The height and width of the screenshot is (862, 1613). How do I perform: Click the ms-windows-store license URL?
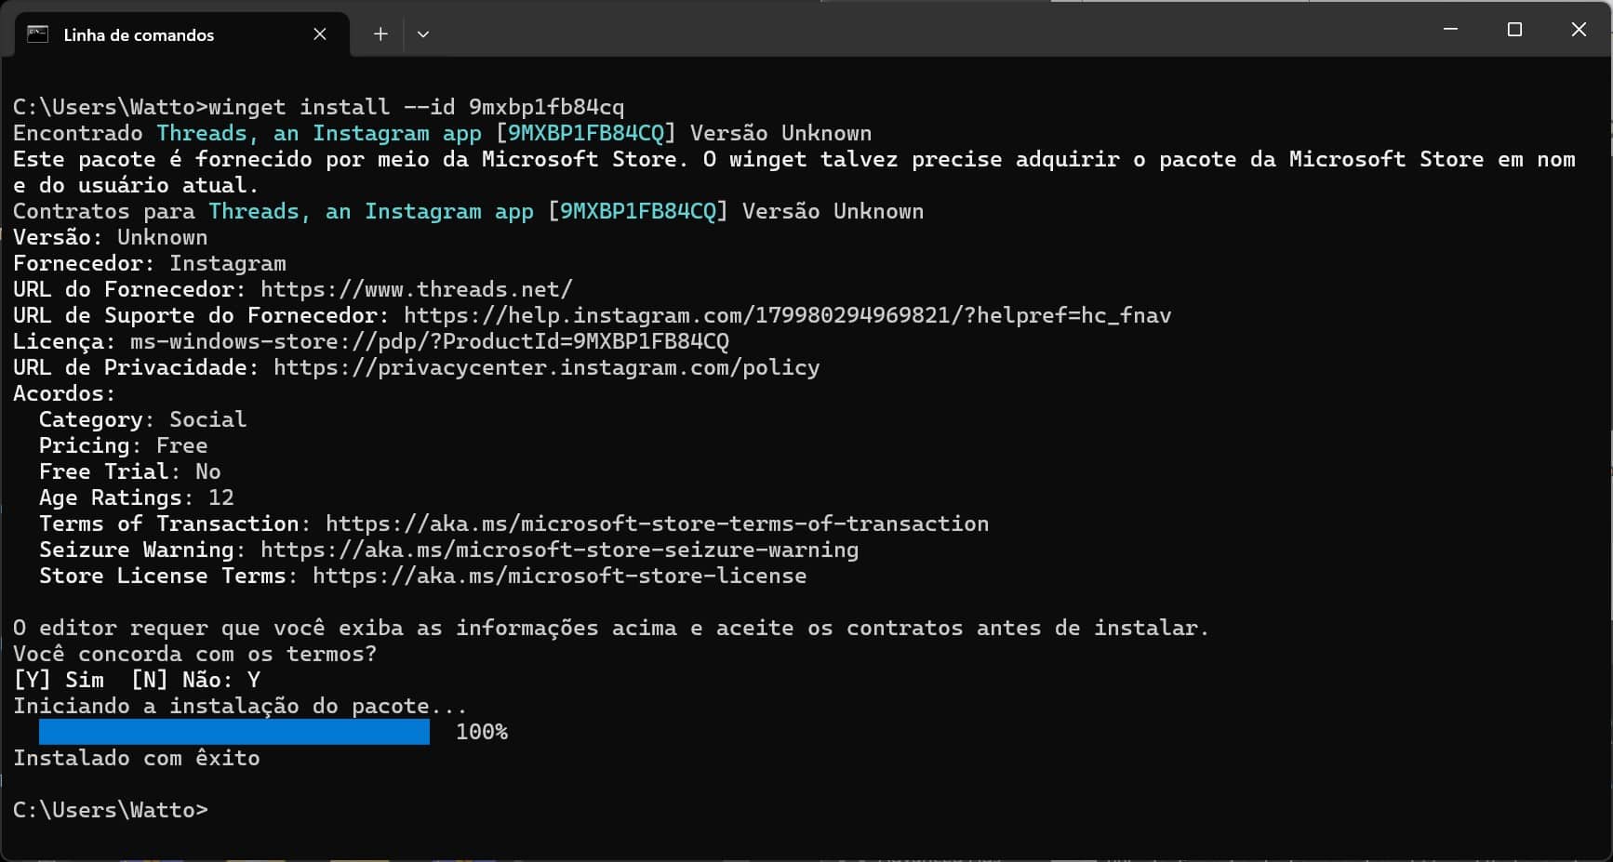click(430, 341)
